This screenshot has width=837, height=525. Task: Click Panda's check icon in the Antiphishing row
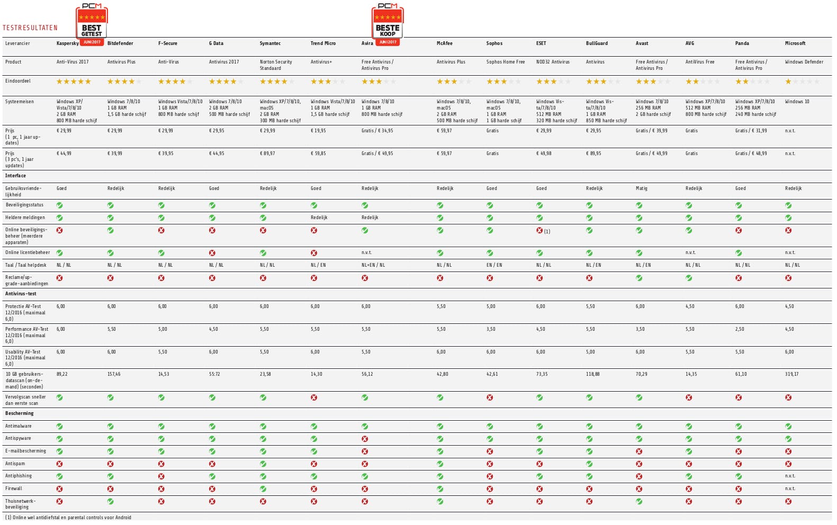[x=739, y=476]
